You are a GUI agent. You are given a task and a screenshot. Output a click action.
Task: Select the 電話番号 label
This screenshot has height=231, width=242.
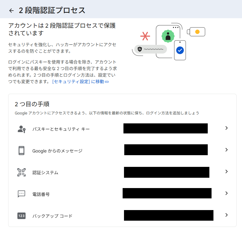click(41, 194)
